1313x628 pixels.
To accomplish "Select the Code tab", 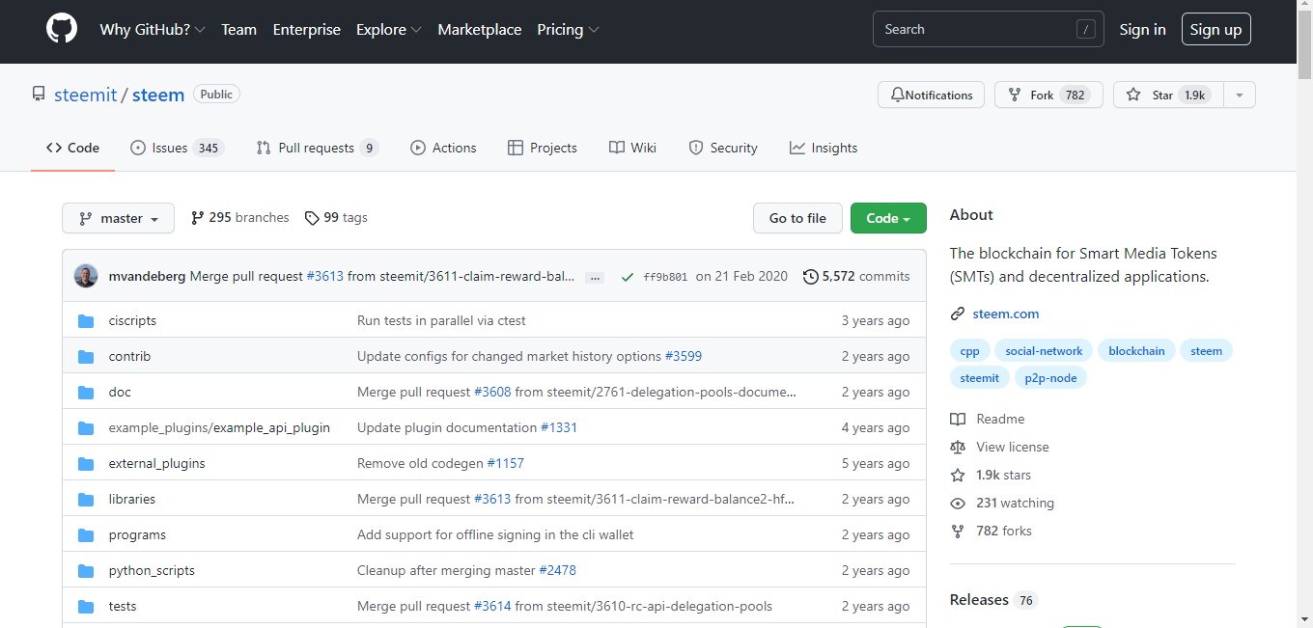I will tap(72, 148).
